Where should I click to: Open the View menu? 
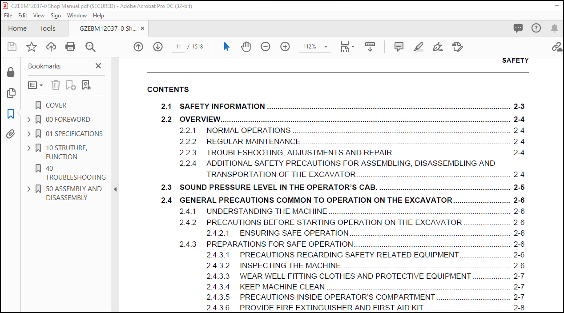(x=39, y=16)
